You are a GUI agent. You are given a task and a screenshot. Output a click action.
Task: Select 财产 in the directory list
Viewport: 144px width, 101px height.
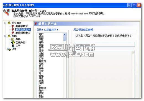tap(41, 91)
